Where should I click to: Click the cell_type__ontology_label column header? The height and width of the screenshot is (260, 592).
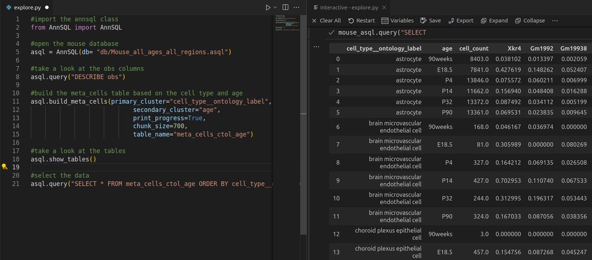384,48
